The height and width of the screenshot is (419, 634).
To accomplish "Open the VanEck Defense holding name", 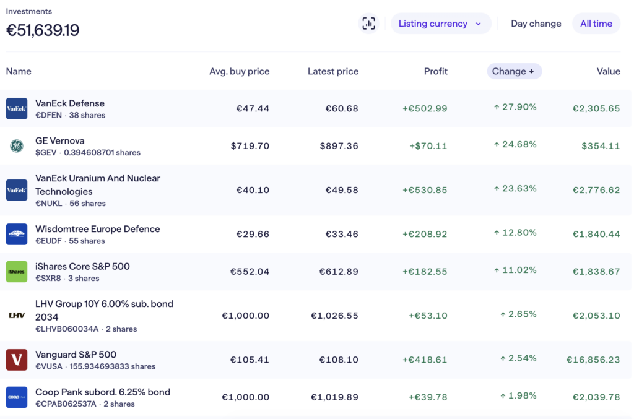I will point(70,103).
